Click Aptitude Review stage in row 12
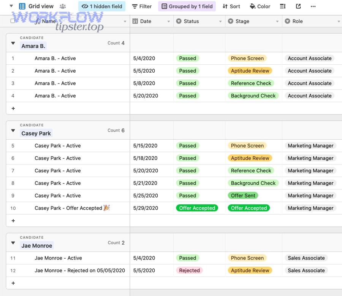342x296 pixels. tap(250, 271)
